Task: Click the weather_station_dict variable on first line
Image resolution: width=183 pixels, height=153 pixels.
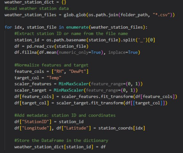Action: (29, 2)
